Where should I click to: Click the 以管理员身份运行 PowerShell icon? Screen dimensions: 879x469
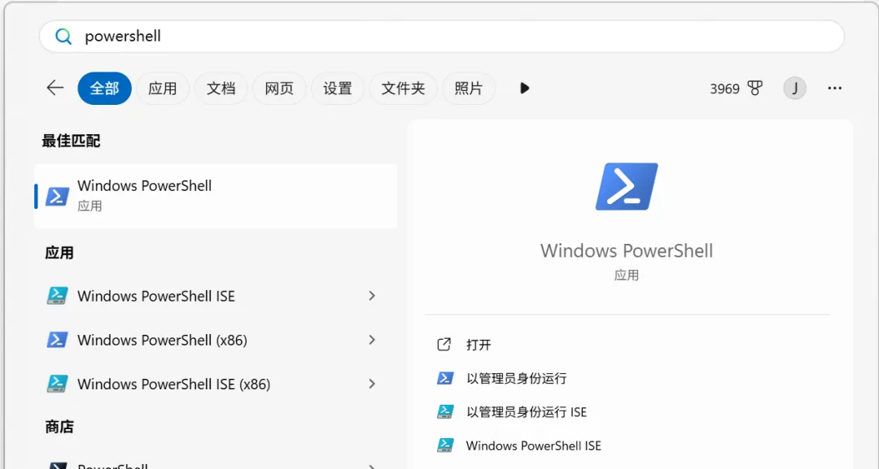[445, 378]
